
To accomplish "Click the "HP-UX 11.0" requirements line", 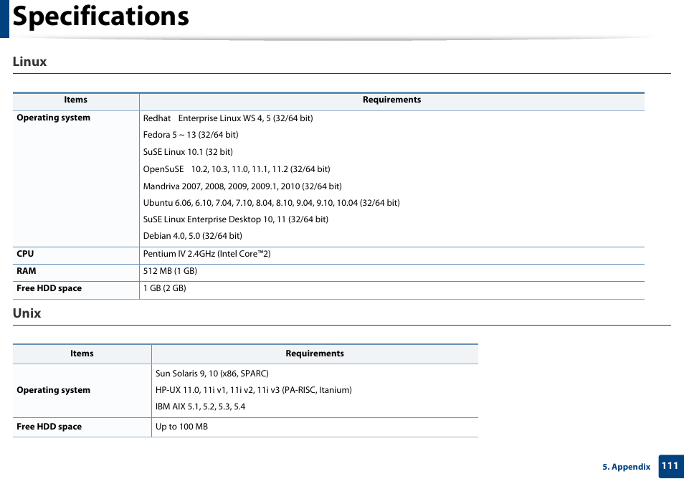I will click(x=253, y=389).
